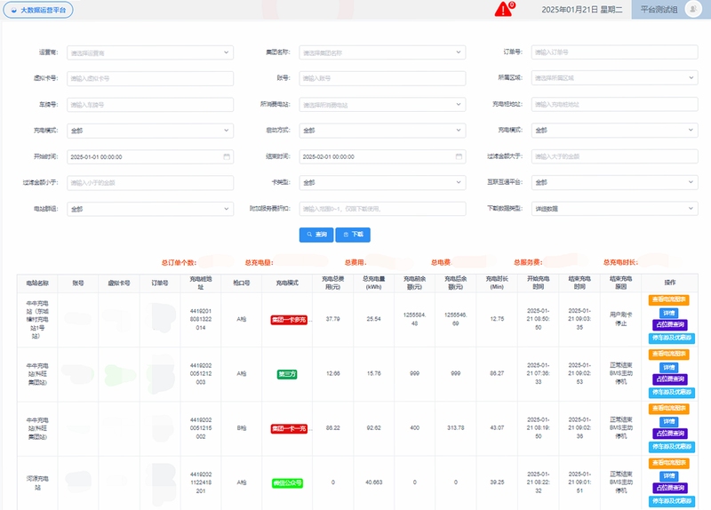Click the 用户刷卡停止 end reason cell
Viewport: 711px width, 510px height.
pos(620,319)
